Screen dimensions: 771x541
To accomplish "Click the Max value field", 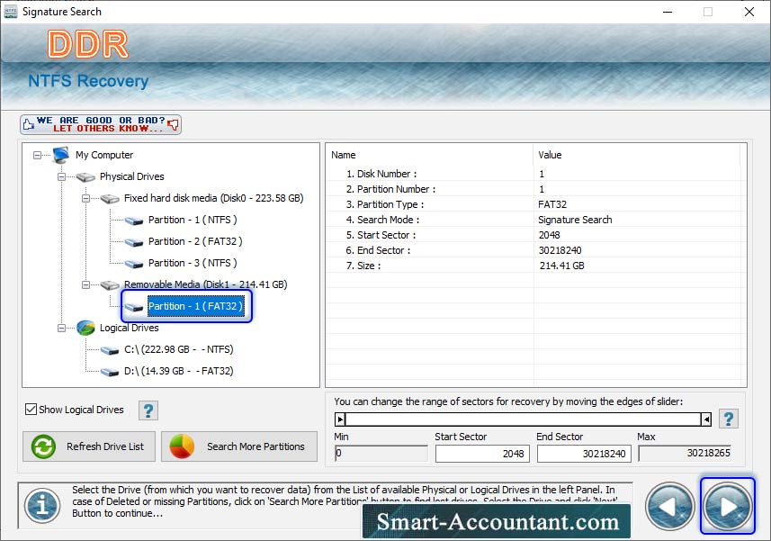I will 685,454.
